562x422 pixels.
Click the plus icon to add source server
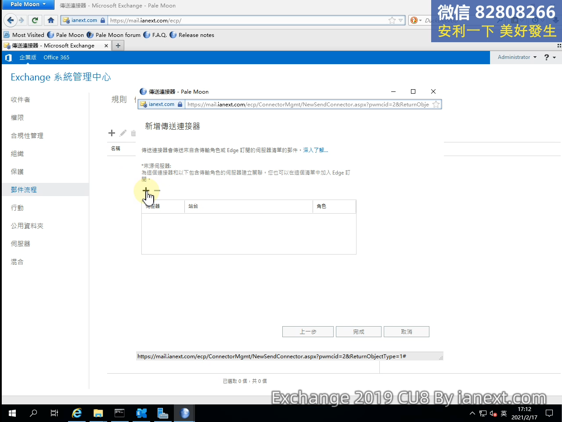pyautogui.click(x=146, y=191)
